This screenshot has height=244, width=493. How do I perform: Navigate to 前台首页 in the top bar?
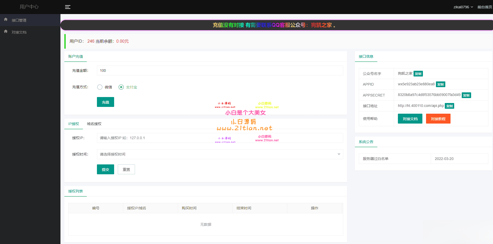click(x=484, y=7)
